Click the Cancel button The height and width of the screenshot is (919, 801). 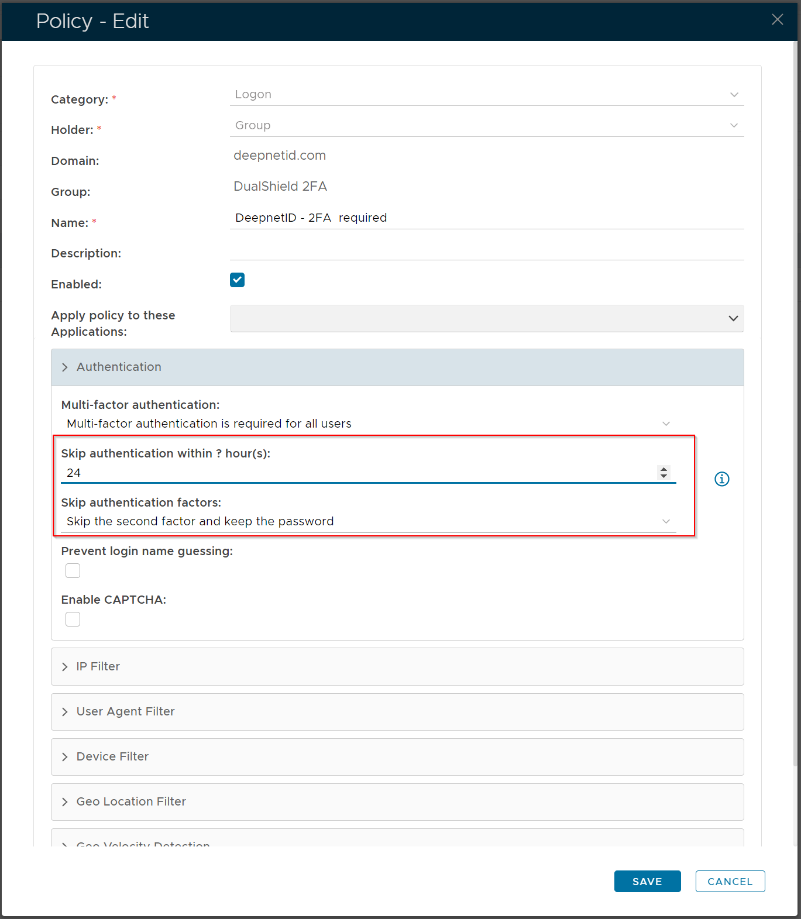tap(730, 882)
